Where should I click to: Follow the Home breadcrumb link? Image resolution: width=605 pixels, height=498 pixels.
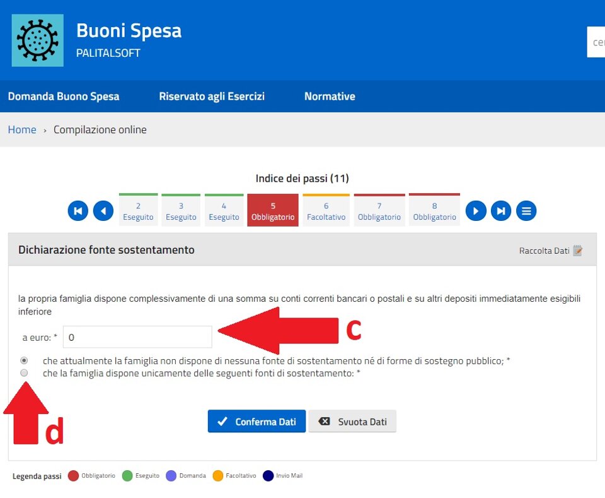(22, 129)
